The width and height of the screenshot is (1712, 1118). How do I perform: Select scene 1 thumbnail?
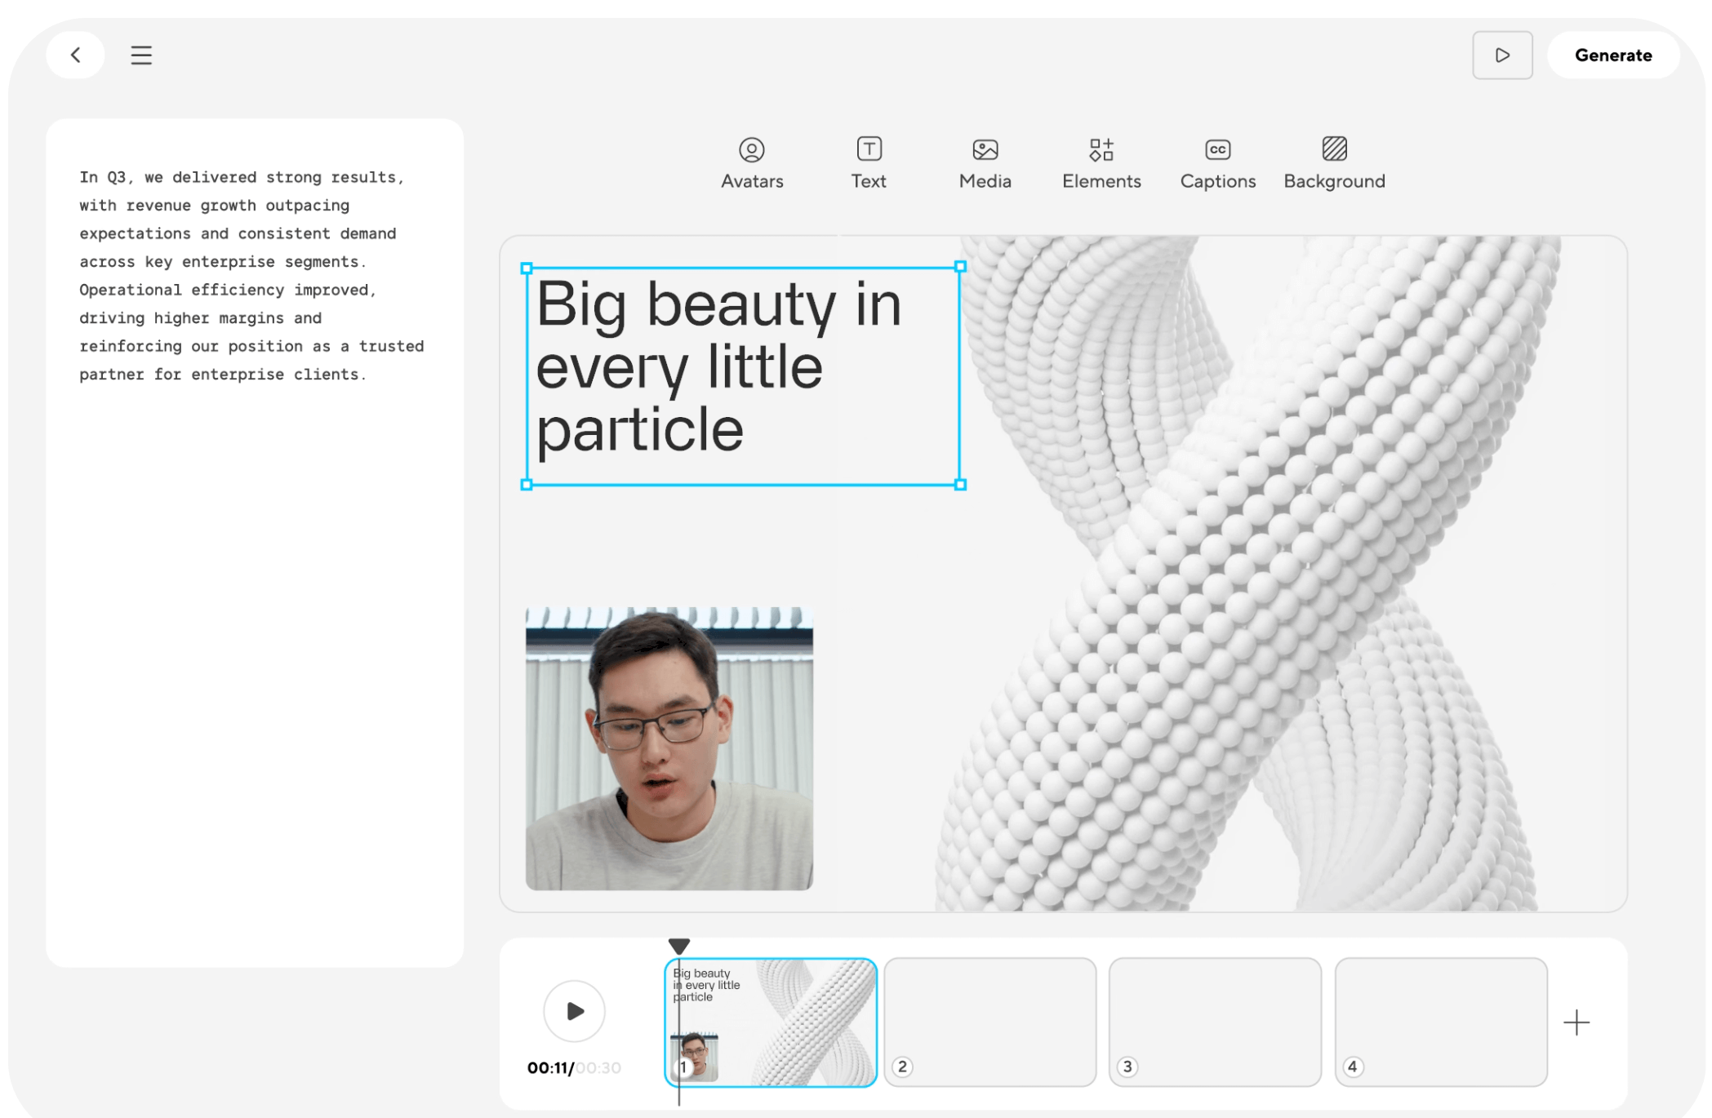(784, 1022)
